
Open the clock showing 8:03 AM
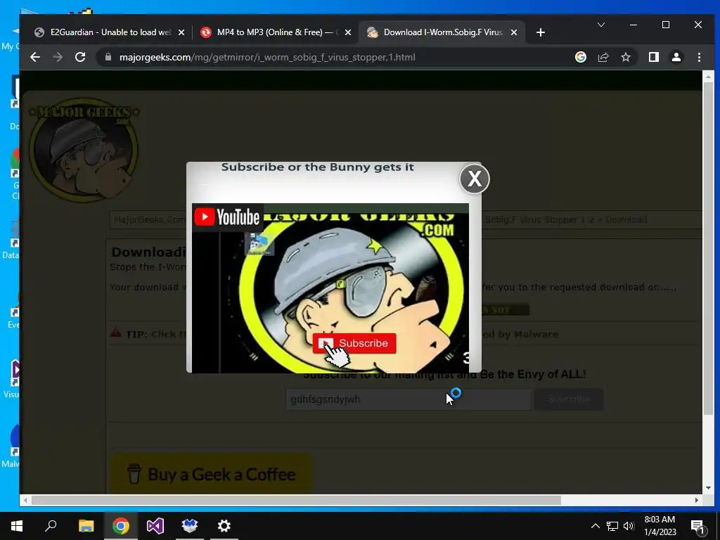tap(660, 526)
